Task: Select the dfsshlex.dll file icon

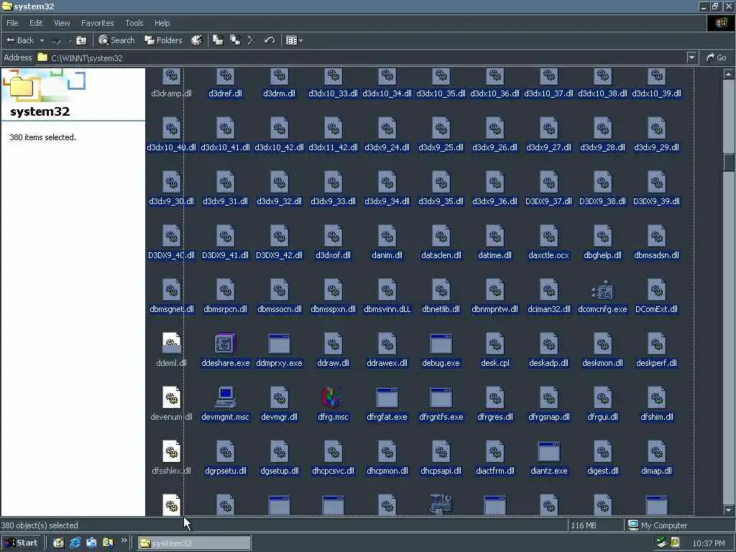Action: [171, 451]
